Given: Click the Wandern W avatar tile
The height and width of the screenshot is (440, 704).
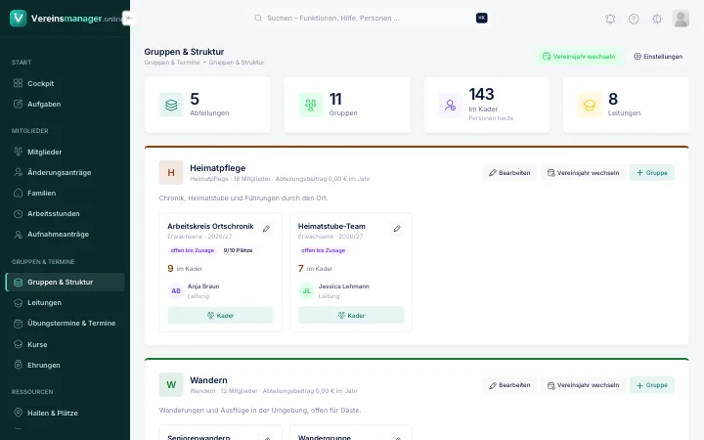Looking at the screenshot, I should [x=171, y=385].
